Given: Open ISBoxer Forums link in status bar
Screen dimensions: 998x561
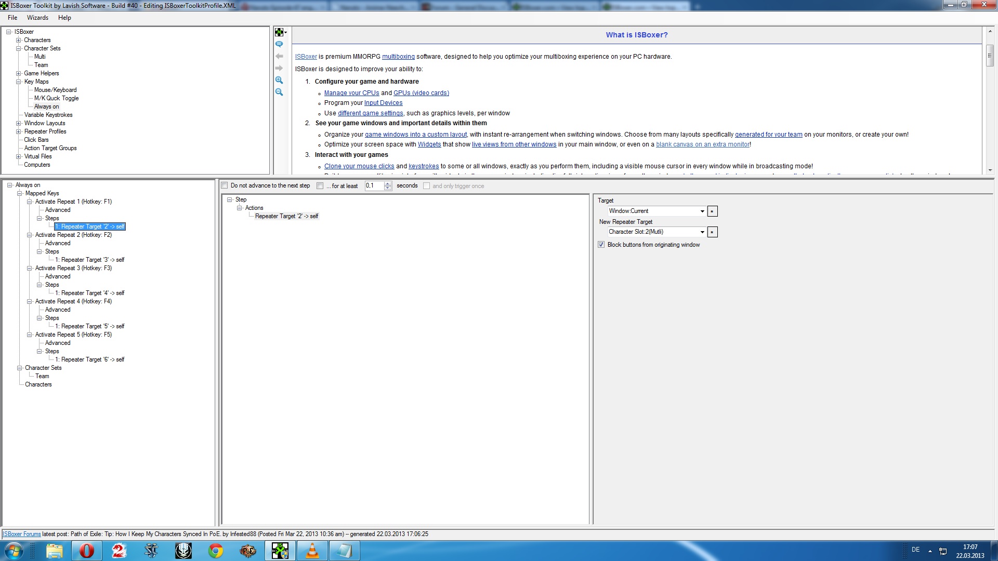Looking at the screenshot, I should click(x=22, y=534).
